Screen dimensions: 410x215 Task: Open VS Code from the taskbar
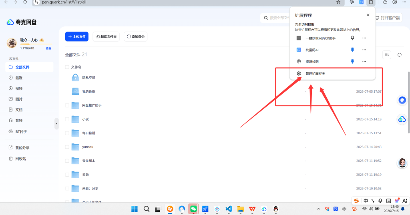tap(229, 209)
